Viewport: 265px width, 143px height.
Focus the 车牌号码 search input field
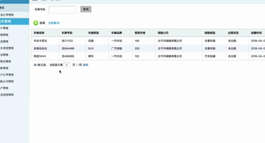pos(62,10)
